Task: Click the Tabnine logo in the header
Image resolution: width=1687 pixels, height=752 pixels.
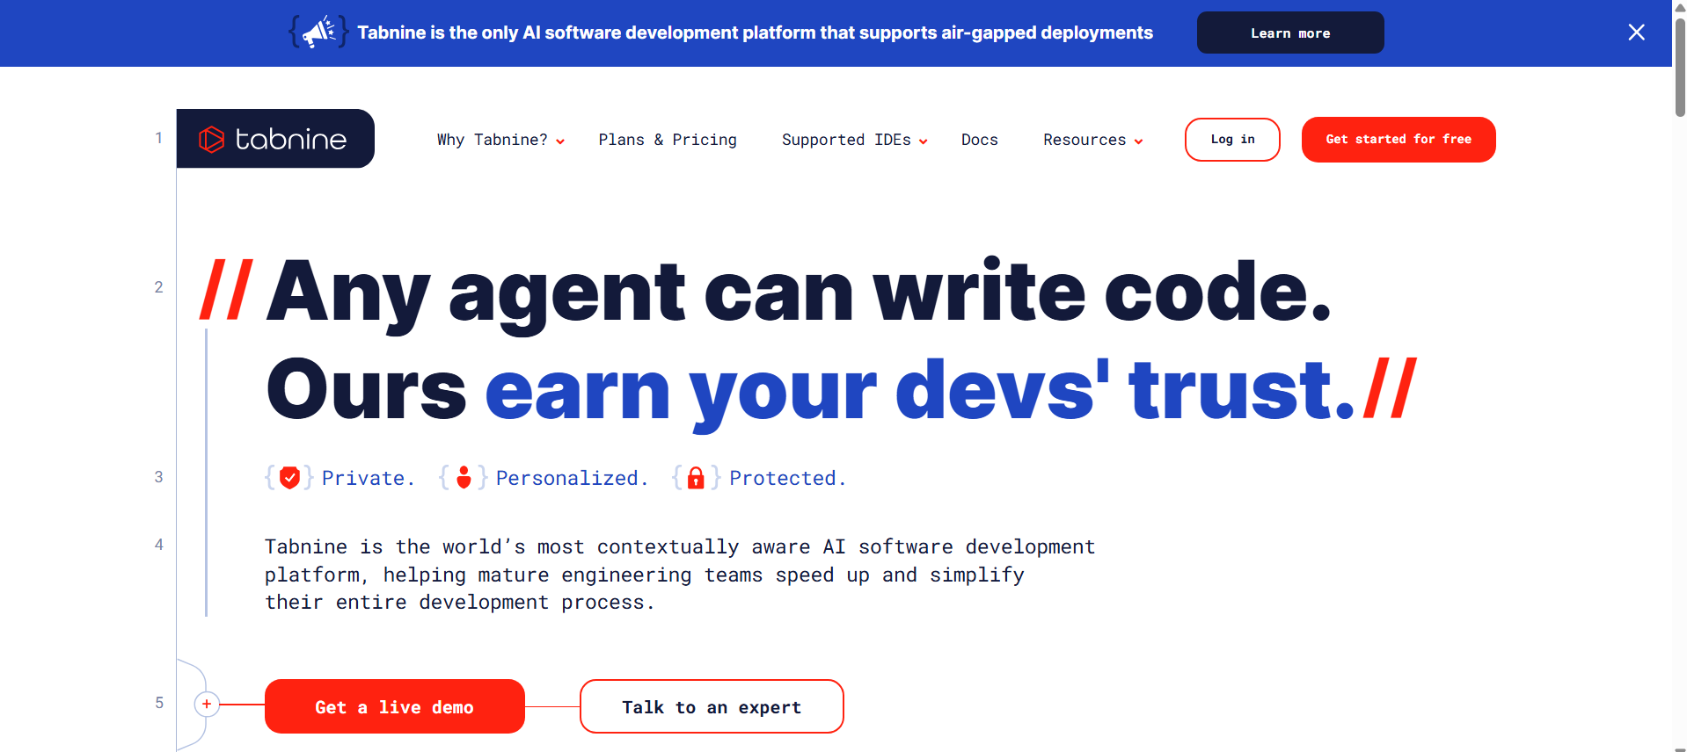Action: coord(275,139)
